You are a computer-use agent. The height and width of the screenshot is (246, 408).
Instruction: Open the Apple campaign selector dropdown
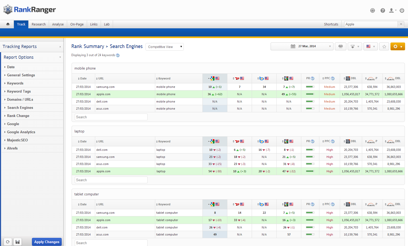[x=374, y=24]
